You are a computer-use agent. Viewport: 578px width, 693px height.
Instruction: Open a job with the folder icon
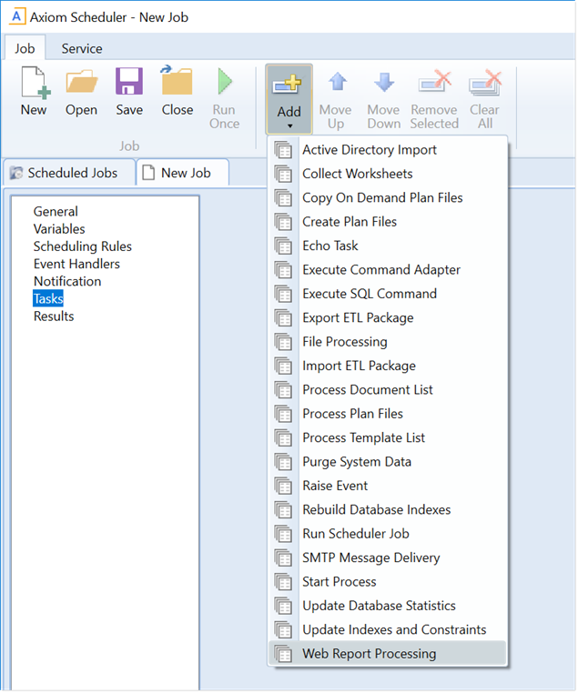(x=81, y=84)
